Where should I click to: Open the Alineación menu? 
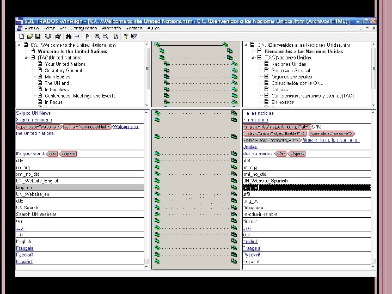[x=112, y=28]
